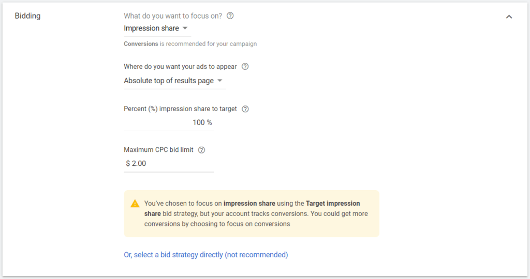Click "Conversions is recommended for your campaign" text
The height and width of the screenshot is (279, 530).
point(190,44)
